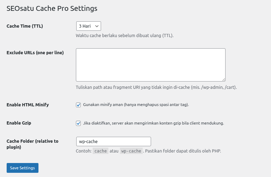Click the "Tuliskan path atau fragment URI" hint
The width and height of the screenshot is (271, 177).
coord(156,87)
